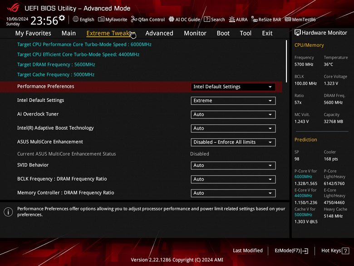
Task: Select the ASUS MultiCore Enhancement label
Action: pyautogui.click(x=50, y=142)
